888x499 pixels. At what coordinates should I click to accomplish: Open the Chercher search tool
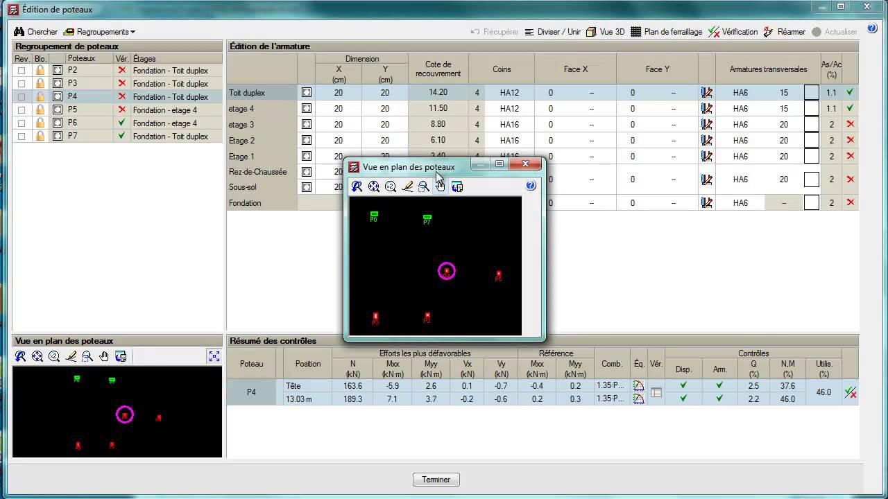36,32
